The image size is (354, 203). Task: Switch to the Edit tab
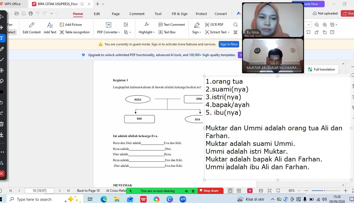(x=97, y=14)
